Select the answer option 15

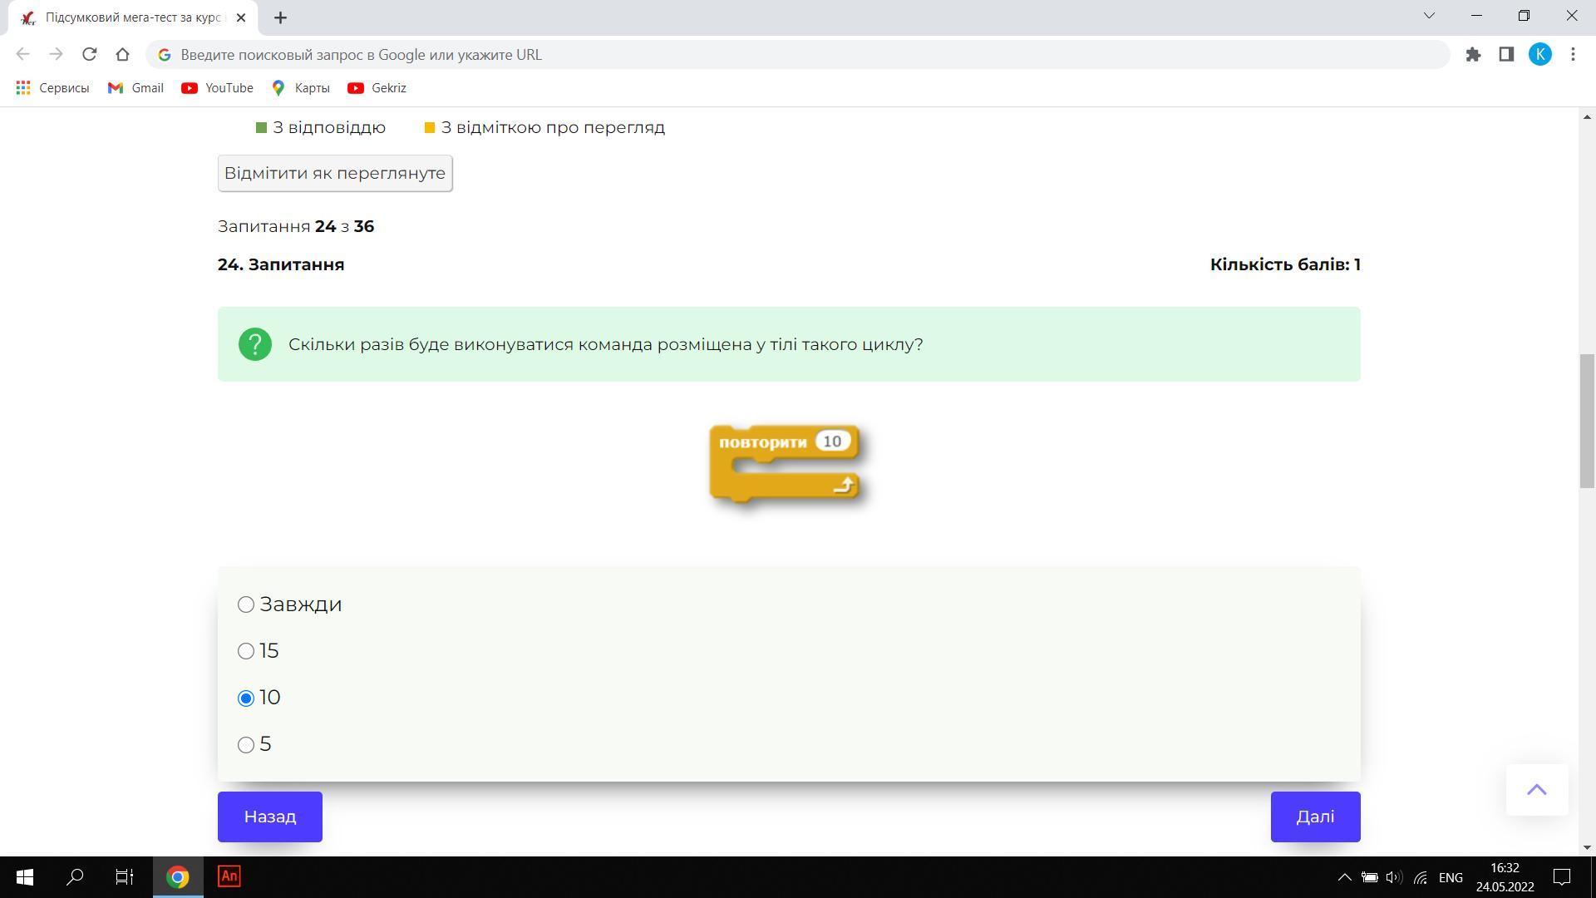246,651
